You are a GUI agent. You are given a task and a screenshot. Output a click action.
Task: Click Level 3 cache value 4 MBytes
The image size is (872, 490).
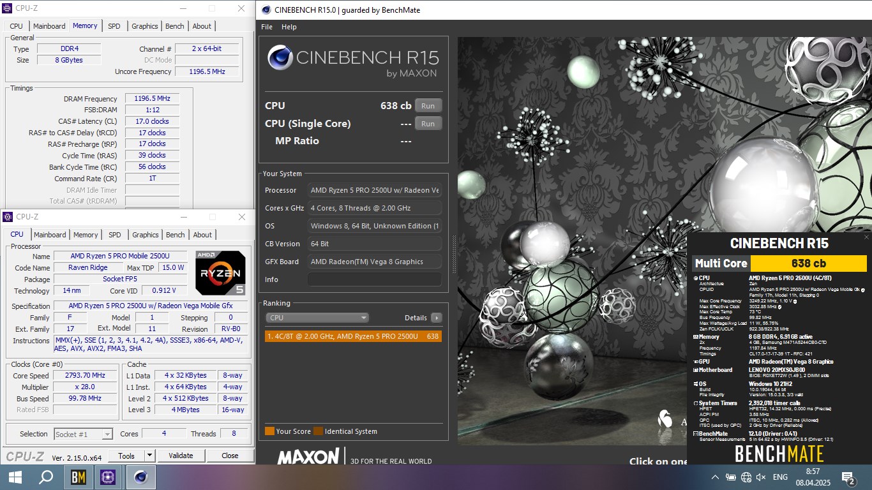coord(185,410)
